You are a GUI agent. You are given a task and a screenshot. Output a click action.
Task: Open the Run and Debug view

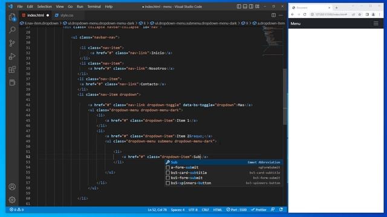coord(12,56)
